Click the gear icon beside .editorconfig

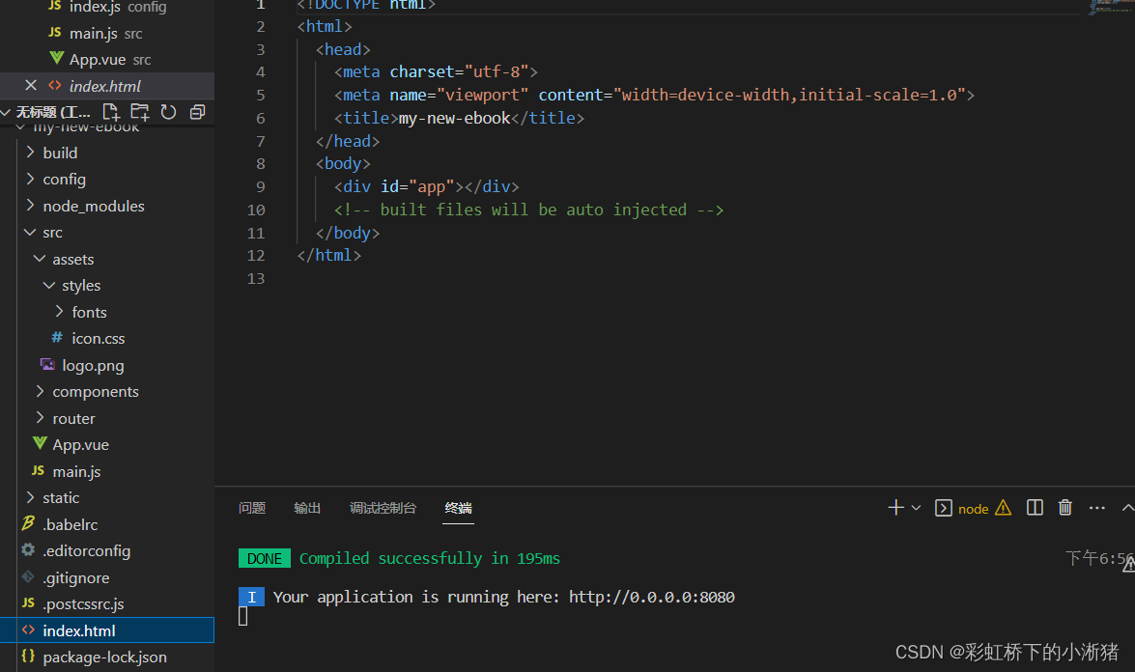click(28, 549)
